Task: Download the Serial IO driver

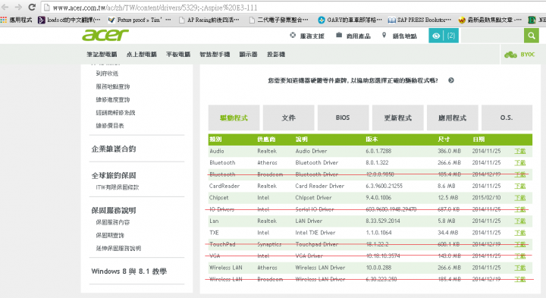Action: click(520, 209)
